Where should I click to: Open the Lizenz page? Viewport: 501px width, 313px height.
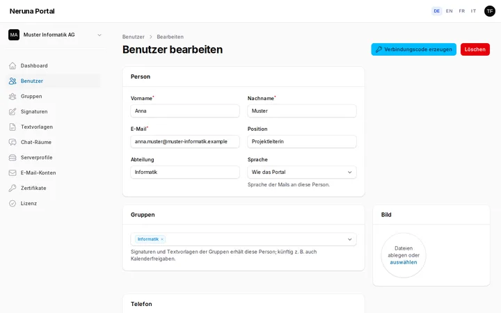pos(54,203)
